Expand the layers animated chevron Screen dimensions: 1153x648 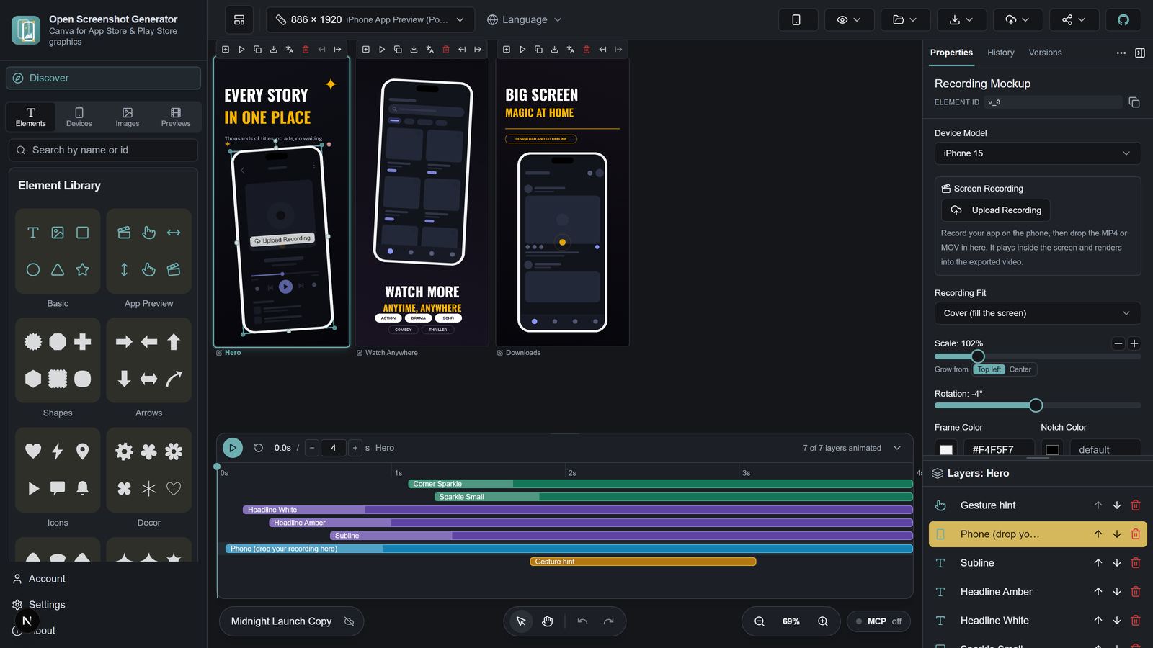coord(897,448)
